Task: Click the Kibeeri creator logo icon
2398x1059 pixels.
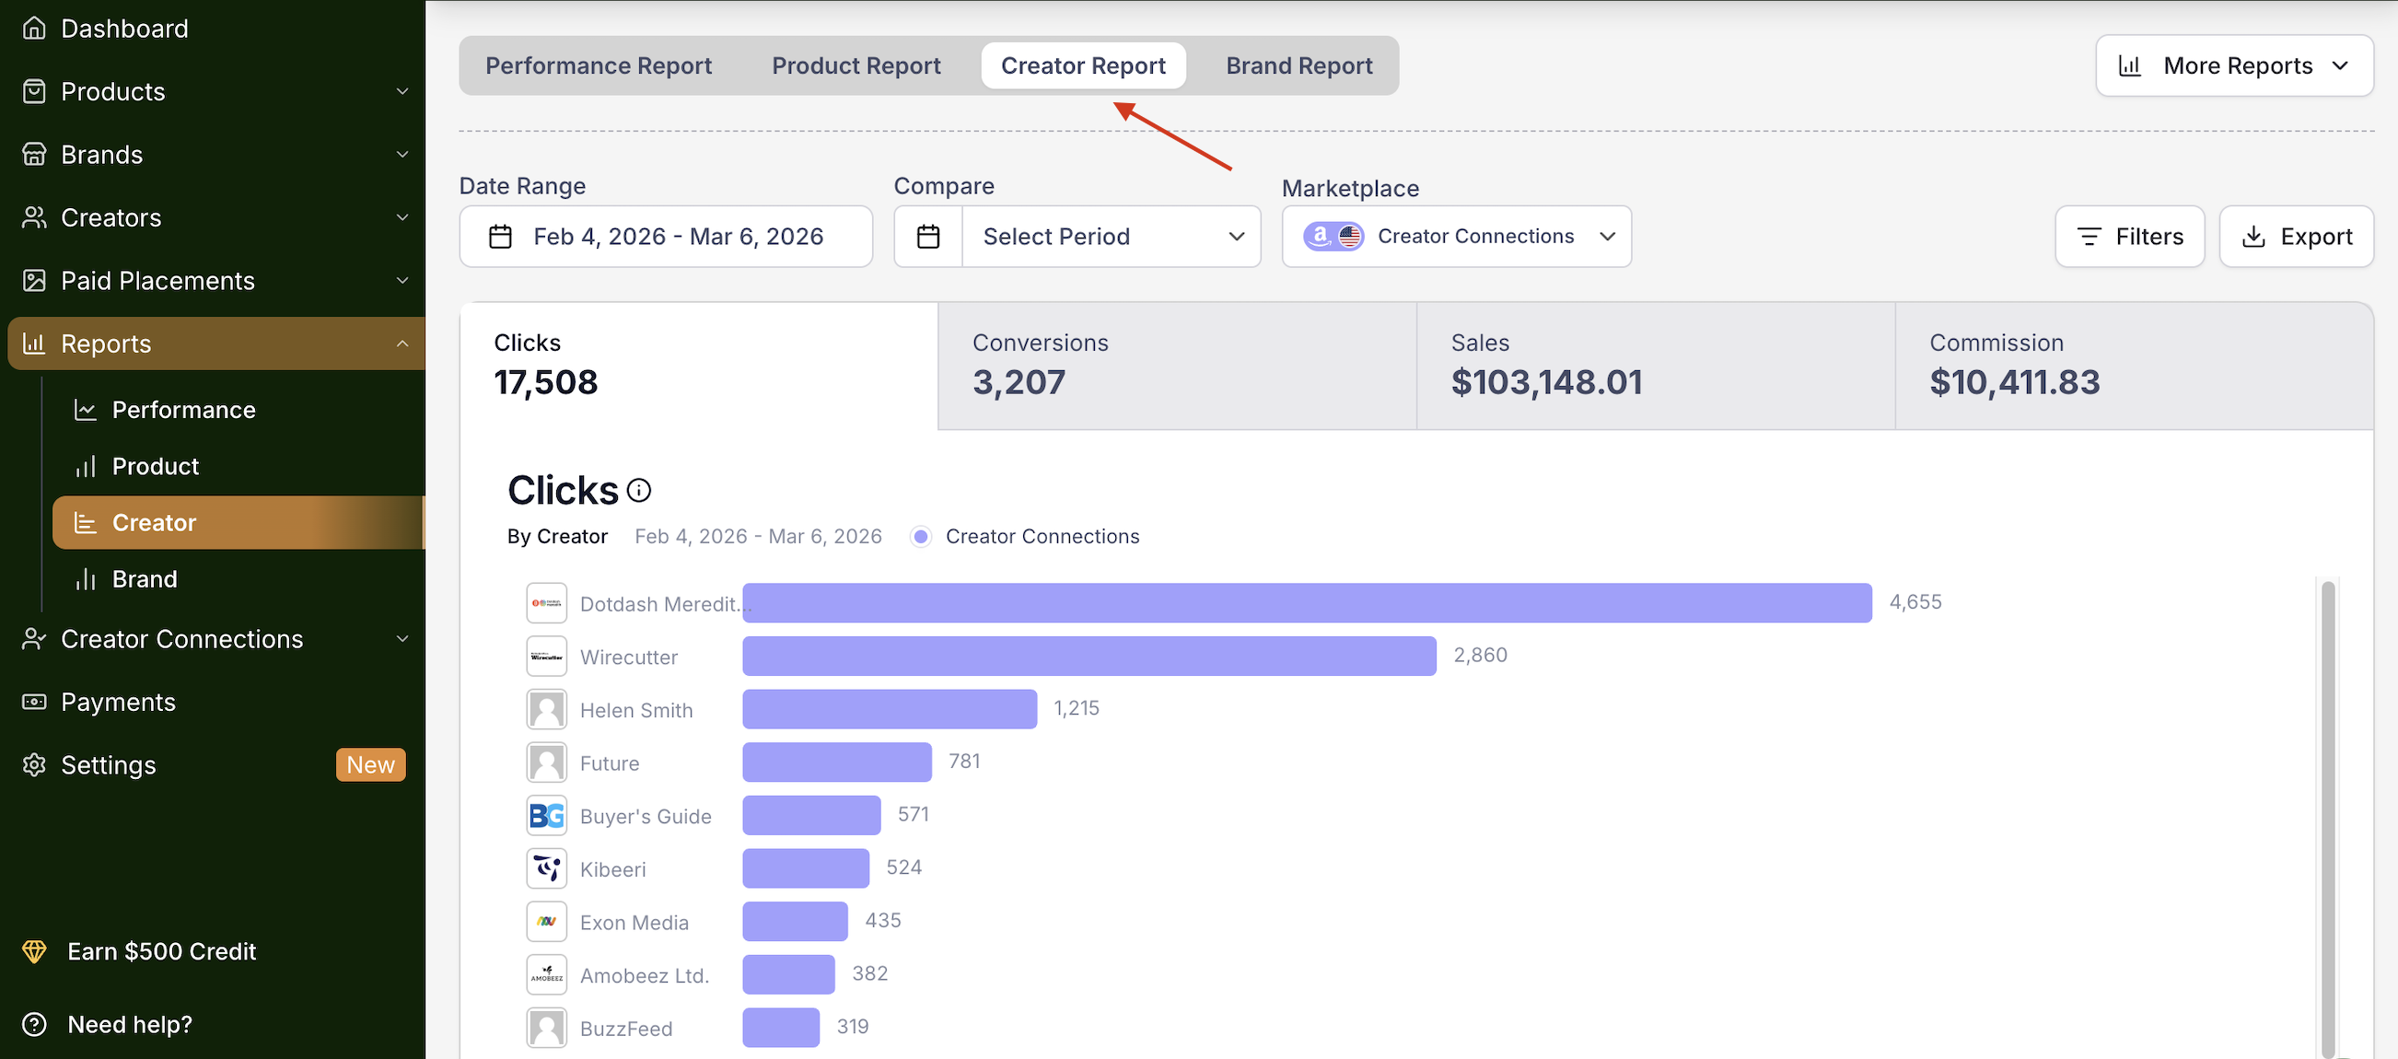Action: [x=546, y=869]
